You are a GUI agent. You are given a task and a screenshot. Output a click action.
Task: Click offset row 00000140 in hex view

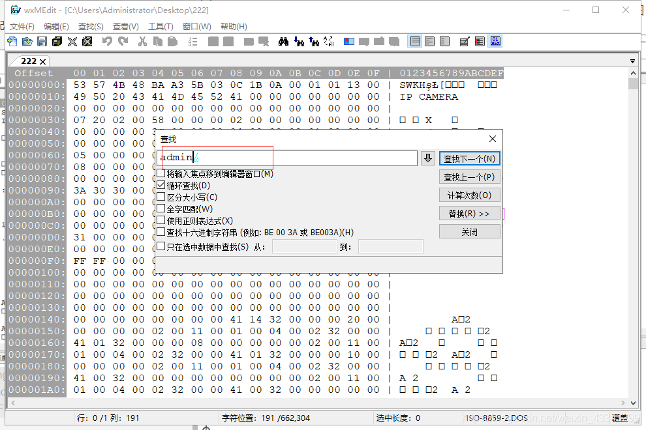pos(37,319)
